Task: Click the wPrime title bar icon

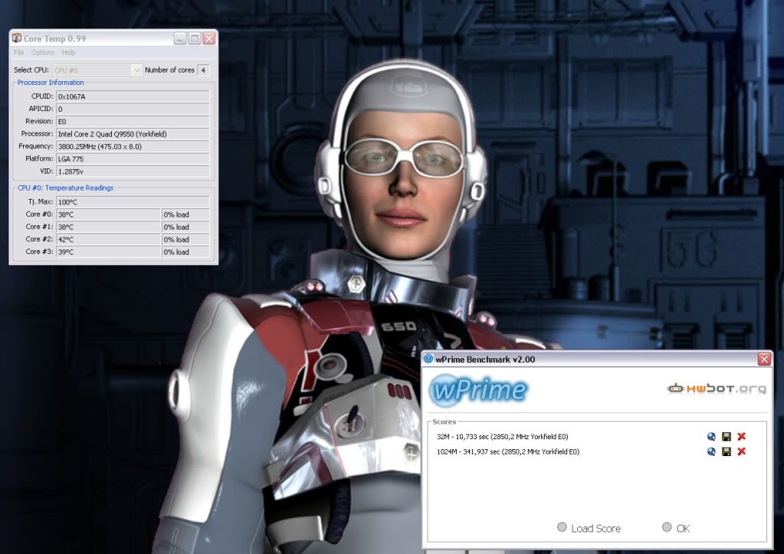Action: point(428,359)
